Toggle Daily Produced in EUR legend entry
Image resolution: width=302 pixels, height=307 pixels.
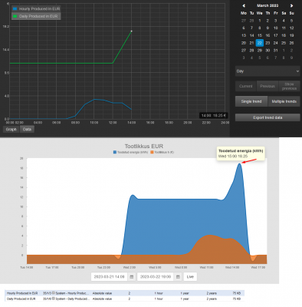pos(36,16)
